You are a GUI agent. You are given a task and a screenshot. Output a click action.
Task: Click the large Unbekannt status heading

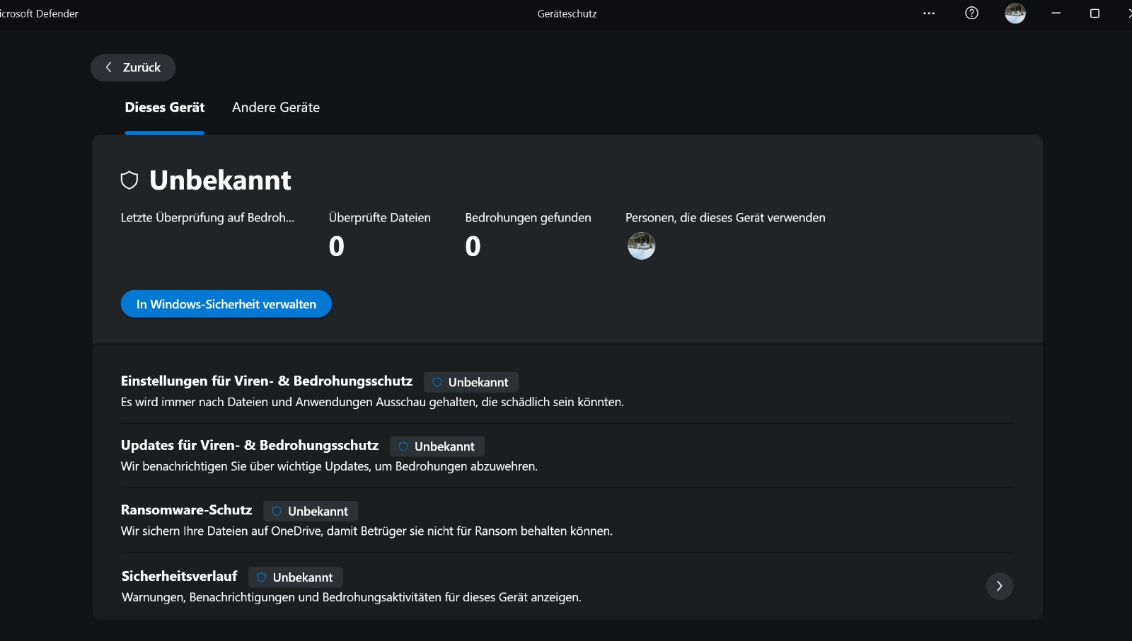coord(220,180)
